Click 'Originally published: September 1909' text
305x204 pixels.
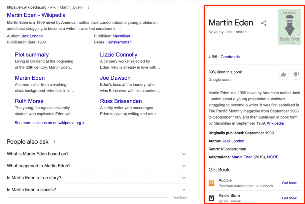241,133
